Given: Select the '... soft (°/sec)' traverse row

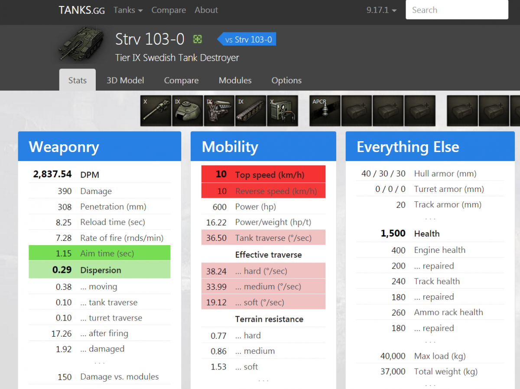Looking at the screenshot, I should [x=263, y=302].
